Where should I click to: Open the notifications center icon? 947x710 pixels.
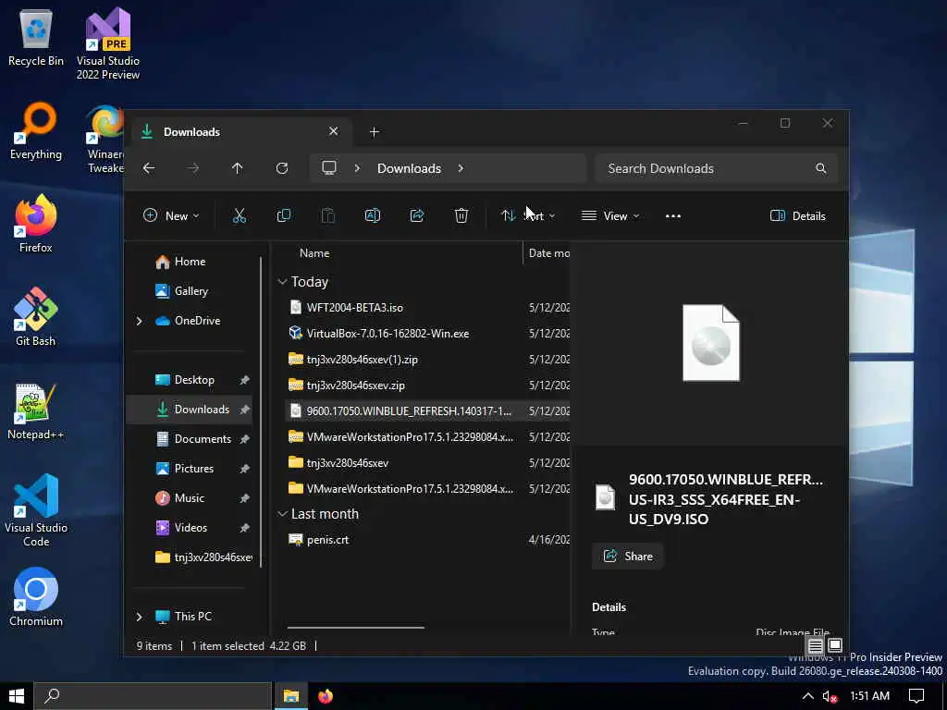(916, 696)
